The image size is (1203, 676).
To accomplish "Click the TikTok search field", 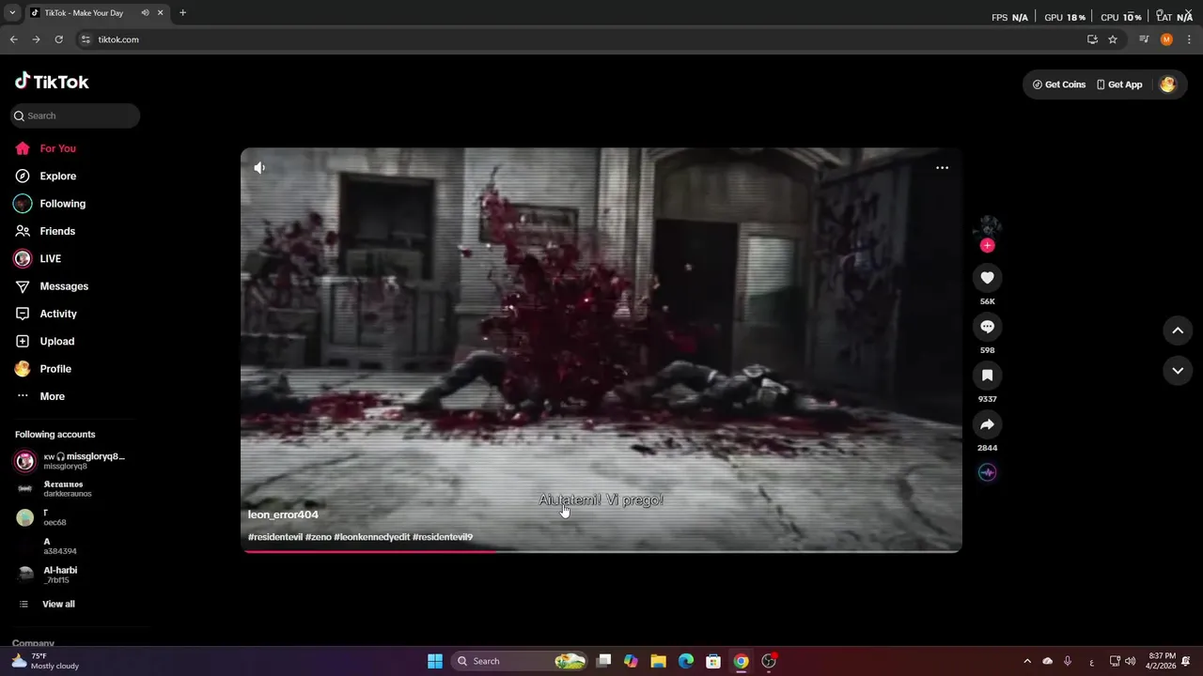I will point(75,115).
